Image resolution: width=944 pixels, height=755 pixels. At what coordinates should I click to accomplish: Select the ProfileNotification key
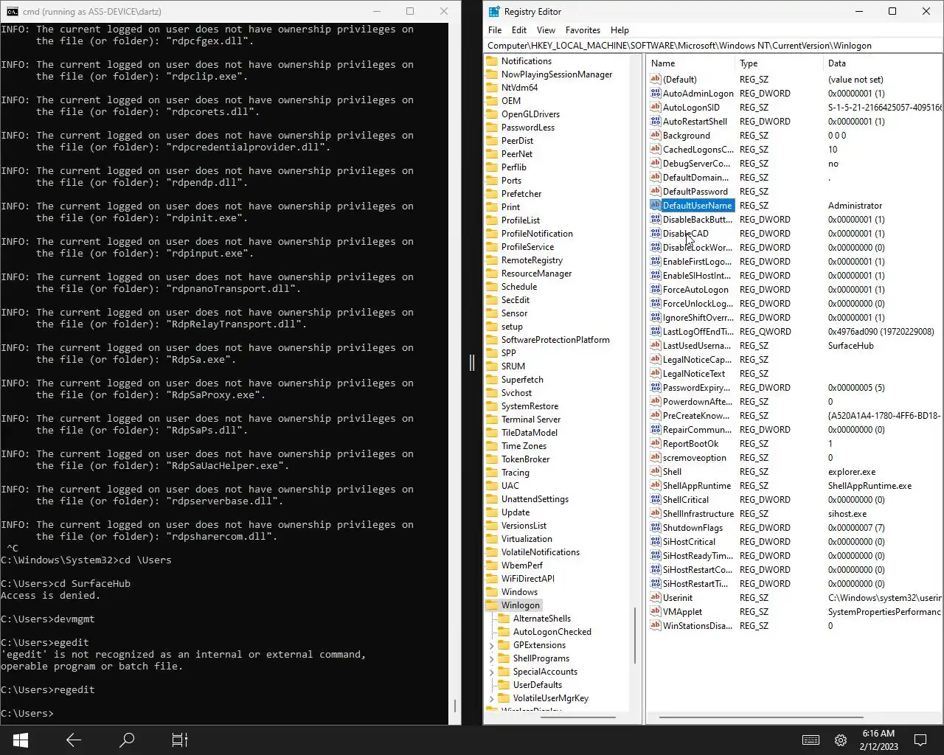[536, 234]
